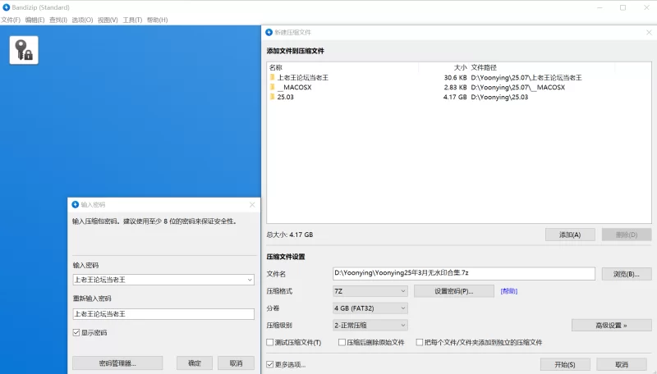Click the 2.83 KB size cell
This screenshot has height=374, width=657.
[455, 87]
